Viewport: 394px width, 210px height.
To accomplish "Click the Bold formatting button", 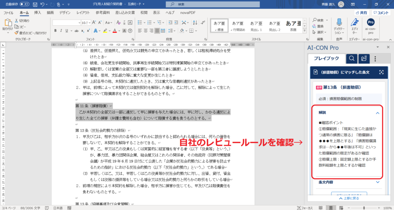I will tap(55, 31).
